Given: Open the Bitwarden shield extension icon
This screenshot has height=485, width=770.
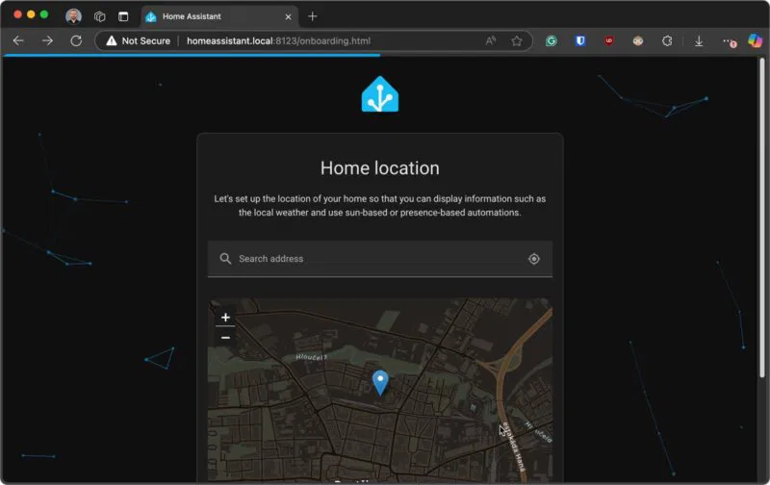Looking at the screenshot, I should 580,40.
